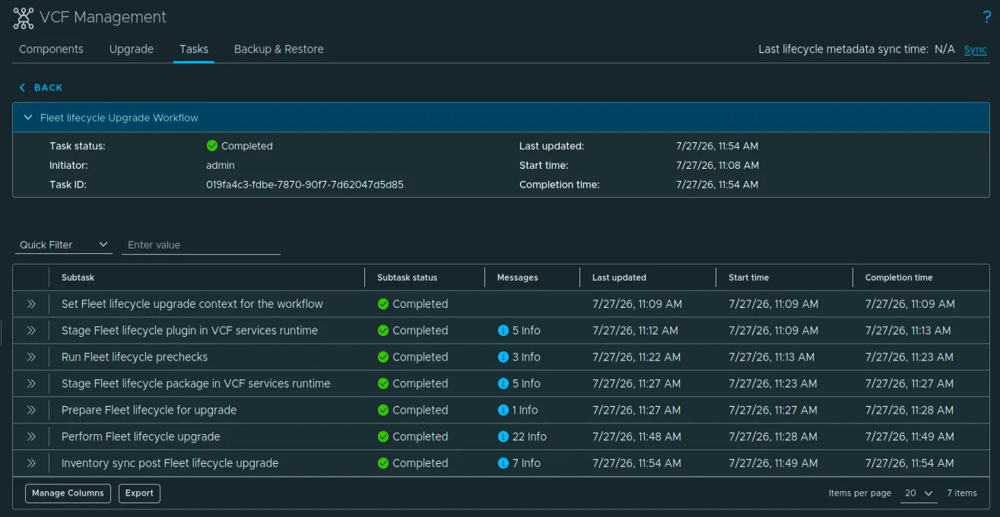Click the 11:22 AM last updated cell

[637, 357]
